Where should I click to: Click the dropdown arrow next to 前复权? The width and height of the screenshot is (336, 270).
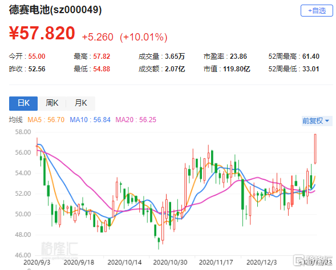(x=327, y=121)
